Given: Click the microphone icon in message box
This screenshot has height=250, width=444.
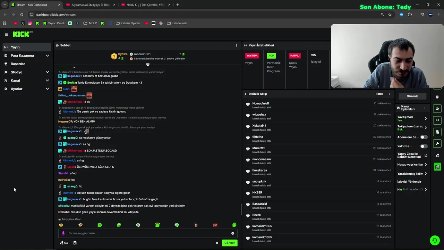Looking at the screenshot, I should tap(63, 233).
